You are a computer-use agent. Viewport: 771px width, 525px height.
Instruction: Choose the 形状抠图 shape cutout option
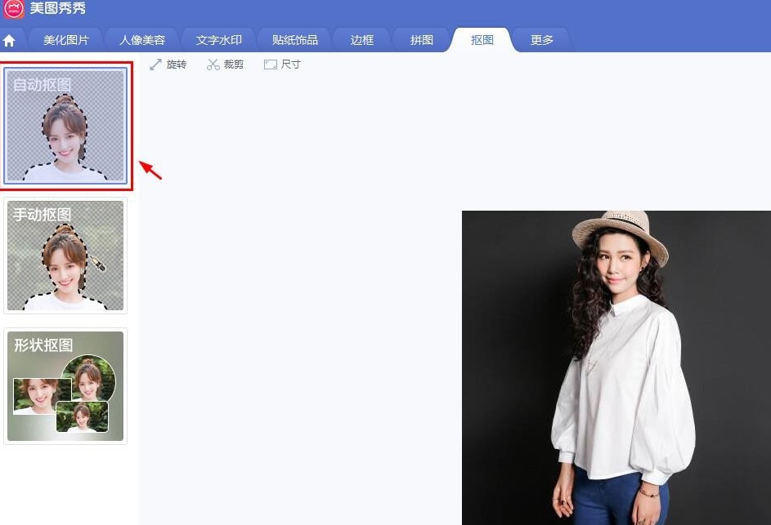pyautogui.click(x=65, y=385)
